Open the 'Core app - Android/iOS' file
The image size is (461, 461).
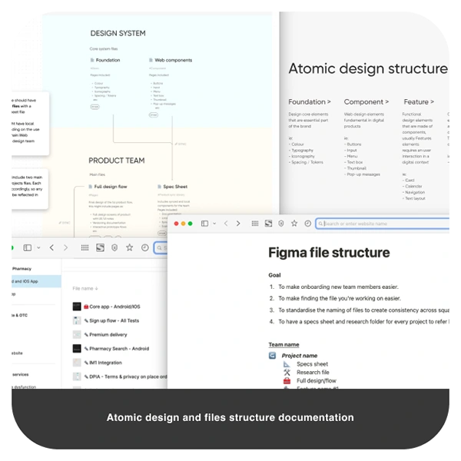[x=114, y=307]
